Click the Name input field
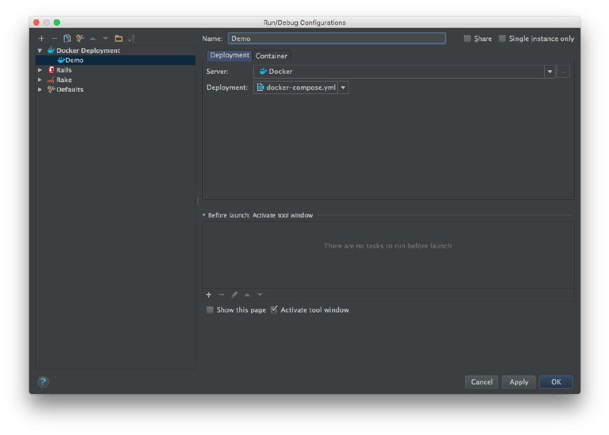609x435 pixels. click(337, 39)
